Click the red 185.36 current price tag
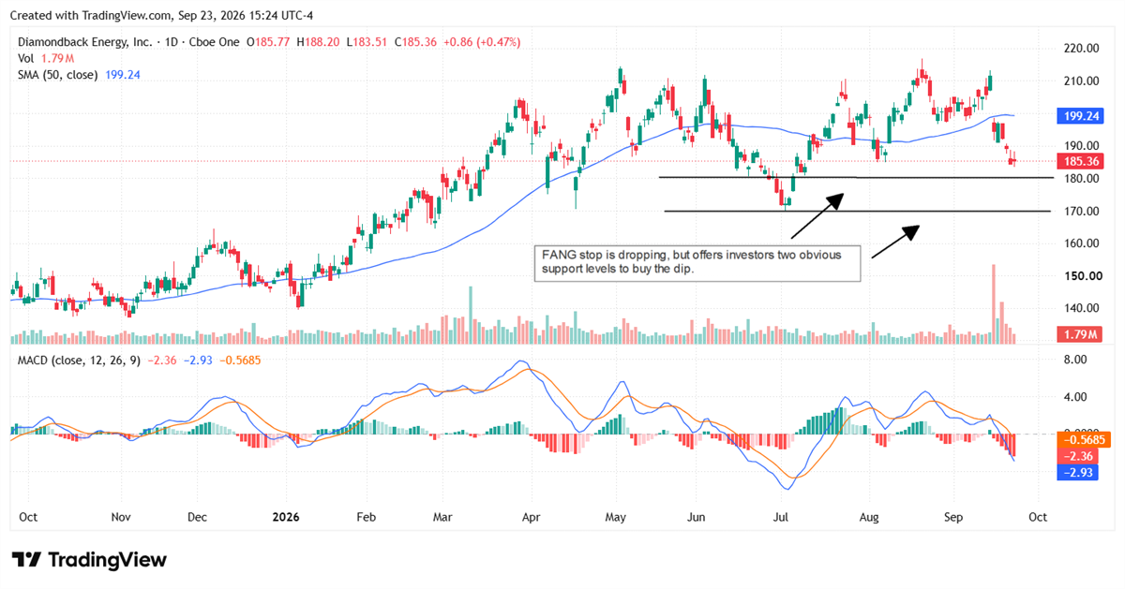Image resolution: width=1125 pixels, height=589 pixels. pos(1078,161)
